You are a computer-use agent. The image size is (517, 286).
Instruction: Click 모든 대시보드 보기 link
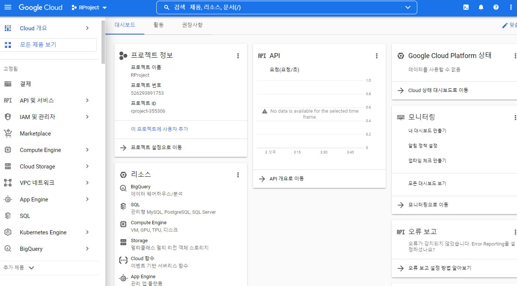click(x=427, y=183)
